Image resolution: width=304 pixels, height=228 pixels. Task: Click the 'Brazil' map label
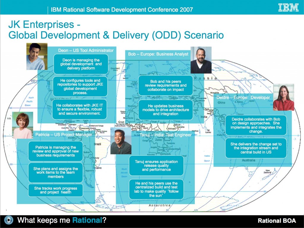click(97, 144)
